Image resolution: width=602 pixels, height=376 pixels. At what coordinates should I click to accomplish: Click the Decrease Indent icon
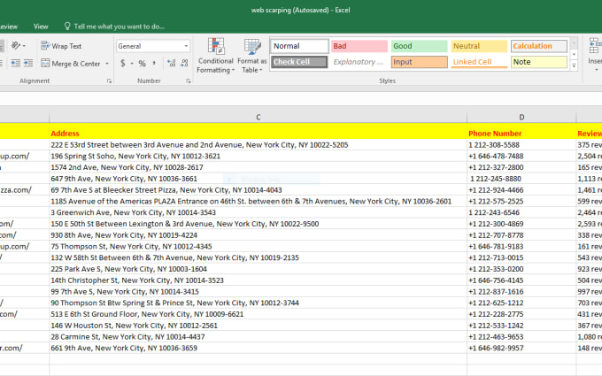pos(15,63)
